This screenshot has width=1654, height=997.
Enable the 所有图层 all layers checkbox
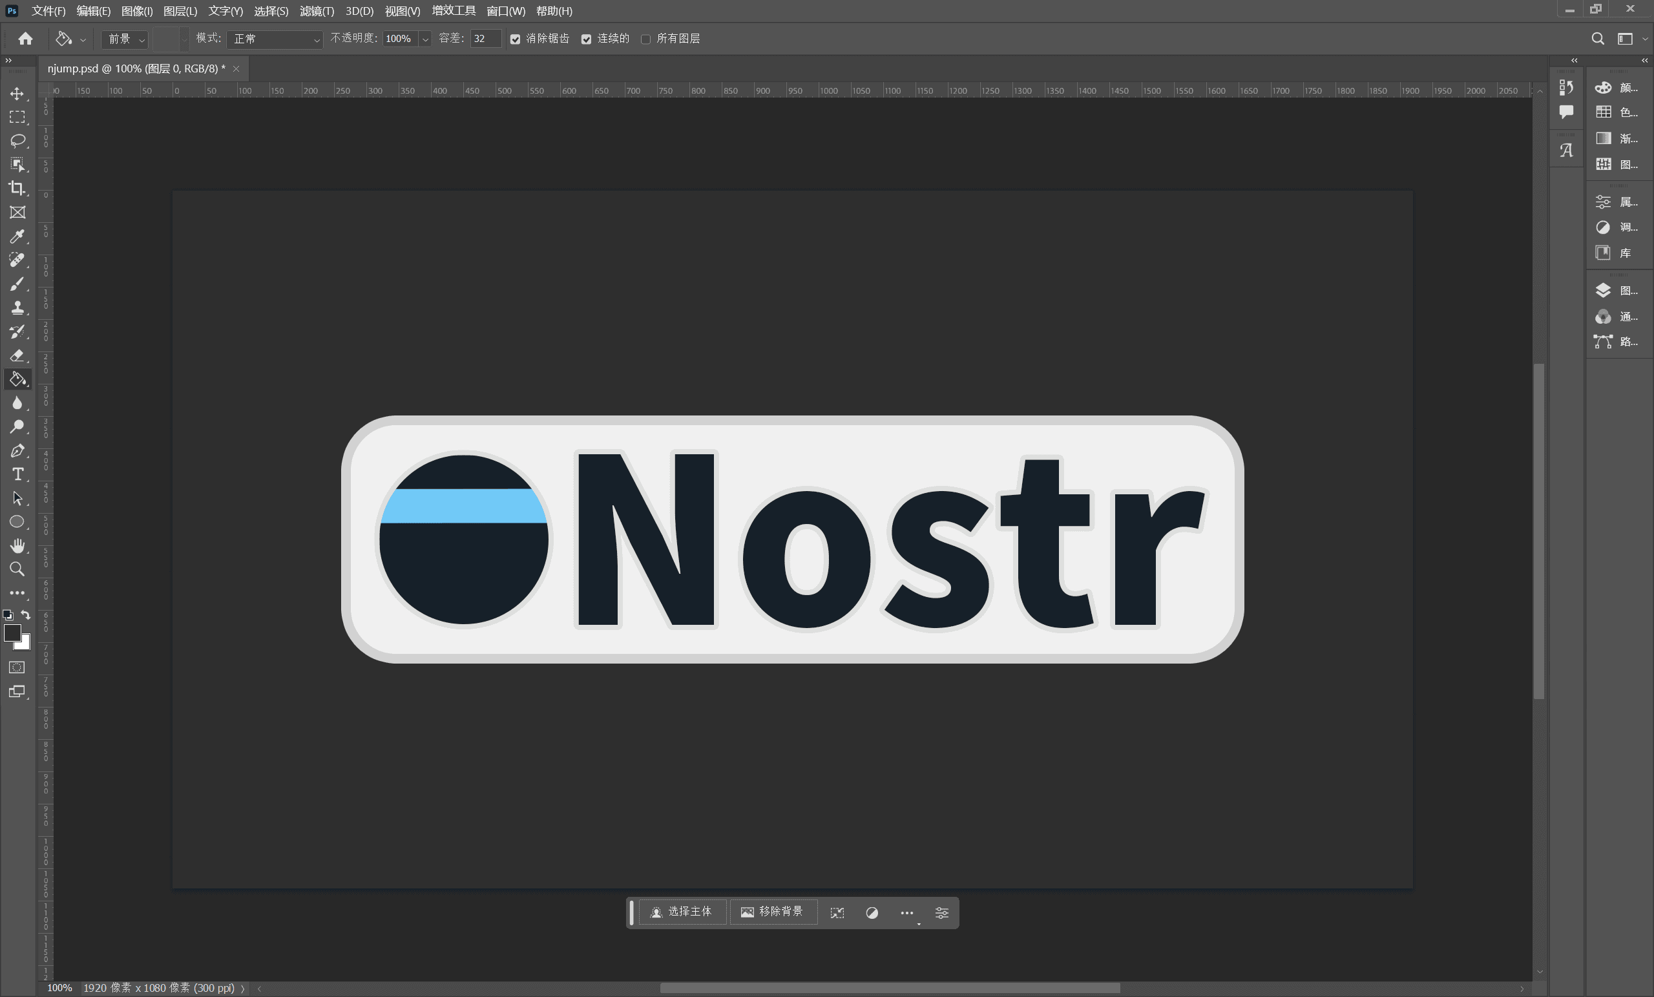645,39
